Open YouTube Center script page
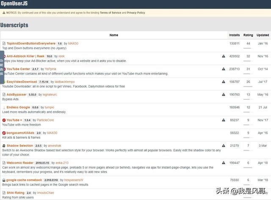Viewport: 271px width, 200px height. coord(18,69)
